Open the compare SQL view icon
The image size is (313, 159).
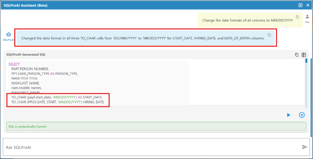pyautogui.click(x=304, y=55)
